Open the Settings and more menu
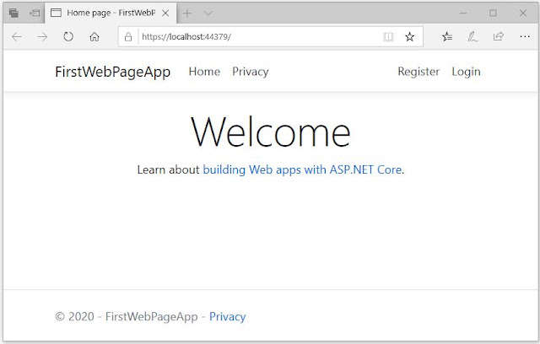This screenshot has width=540, height=344. (525, 36)
